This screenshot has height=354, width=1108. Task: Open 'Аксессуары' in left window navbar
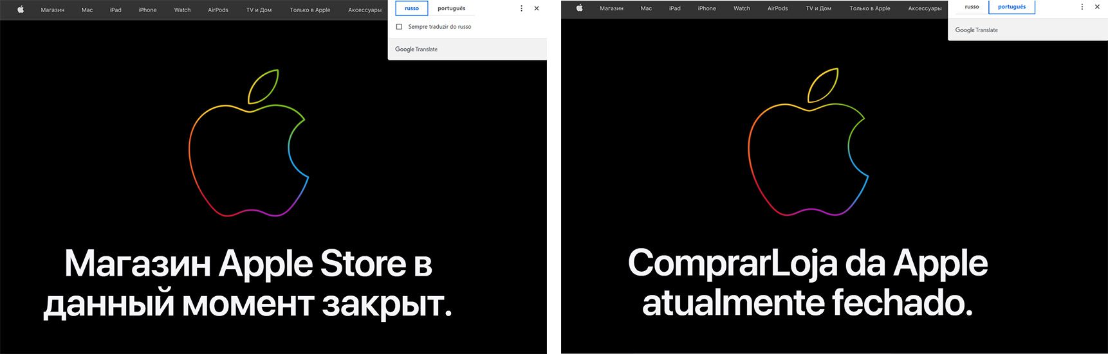click(x=365, y=10)
